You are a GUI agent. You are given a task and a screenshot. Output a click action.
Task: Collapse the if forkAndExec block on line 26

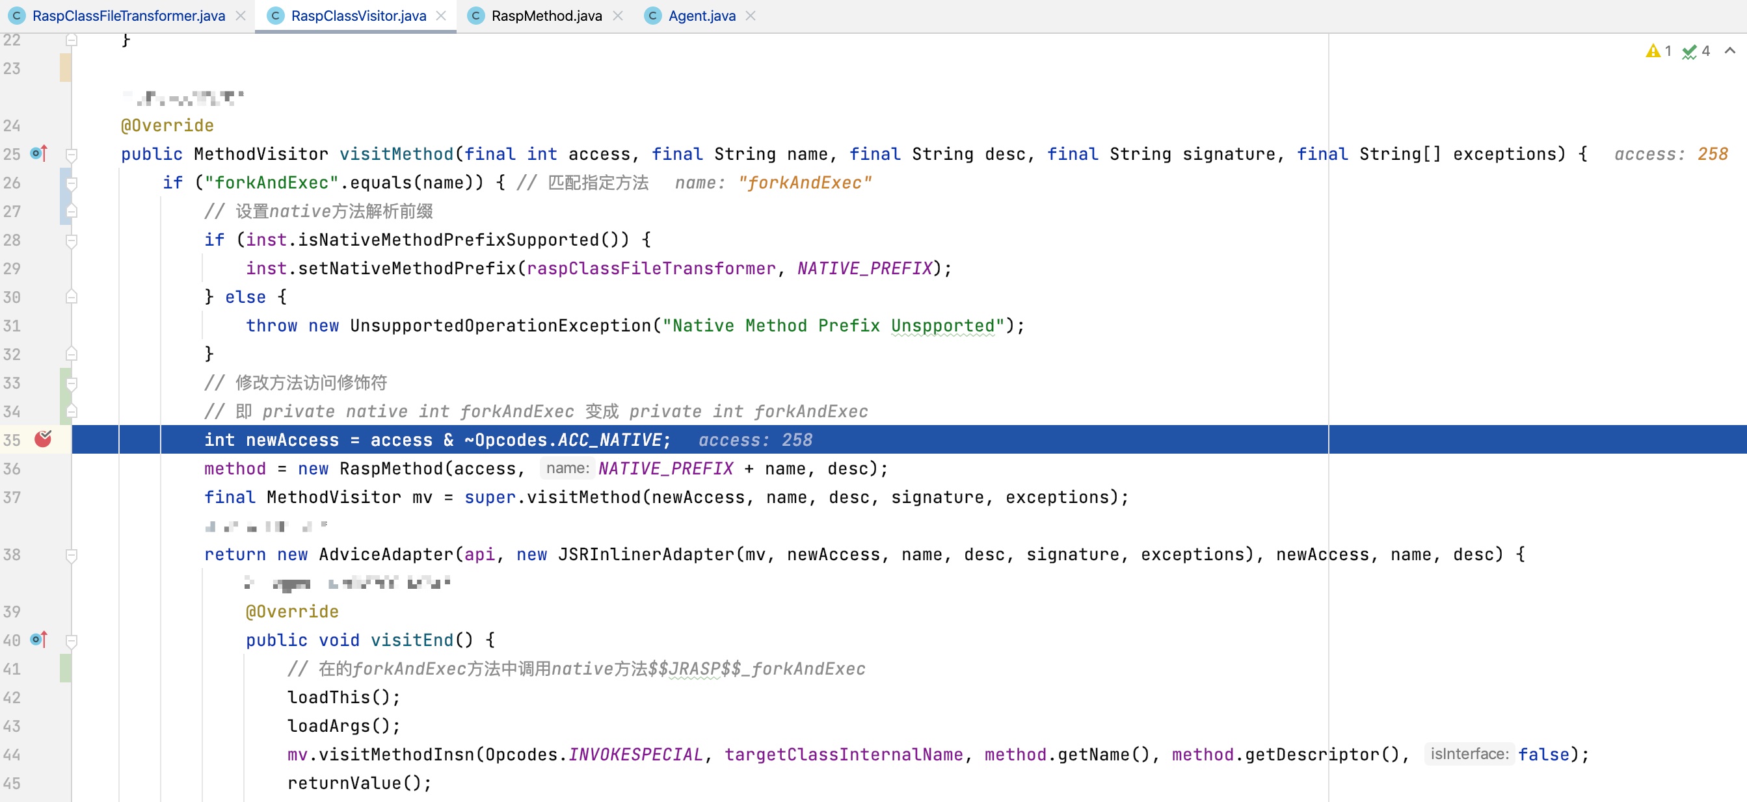(71, 183)
